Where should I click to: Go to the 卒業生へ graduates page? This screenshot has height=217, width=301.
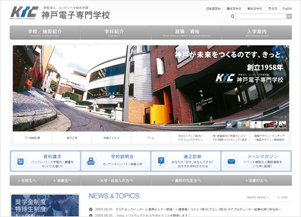(63, 180)
